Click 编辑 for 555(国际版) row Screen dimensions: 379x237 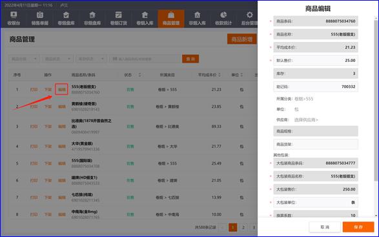[62, 163]
